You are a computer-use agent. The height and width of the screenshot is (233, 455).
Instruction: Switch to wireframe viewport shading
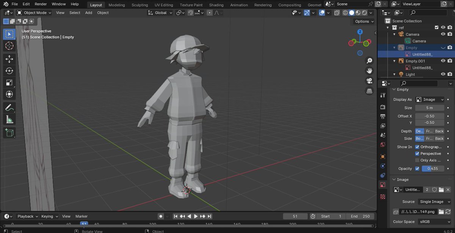pos(345,13)
